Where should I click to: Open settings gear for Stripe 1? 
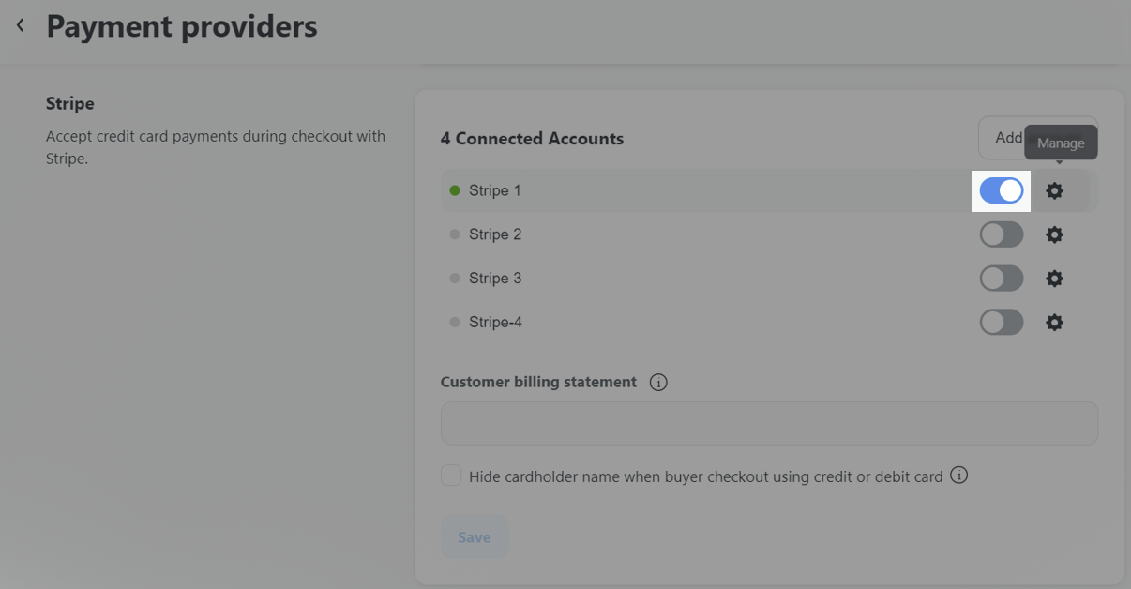click(x=1055, y=191)
